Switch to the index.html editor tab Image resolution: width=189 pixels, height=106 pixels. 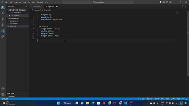point(37,6)
